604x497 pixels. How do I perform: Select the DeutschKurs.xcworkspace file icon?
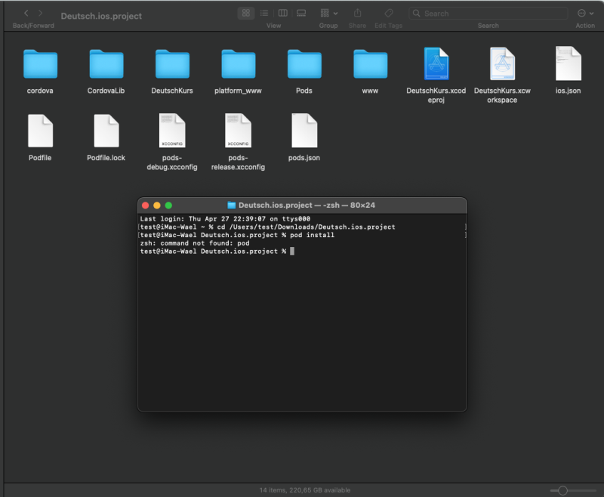click(502, 63)
